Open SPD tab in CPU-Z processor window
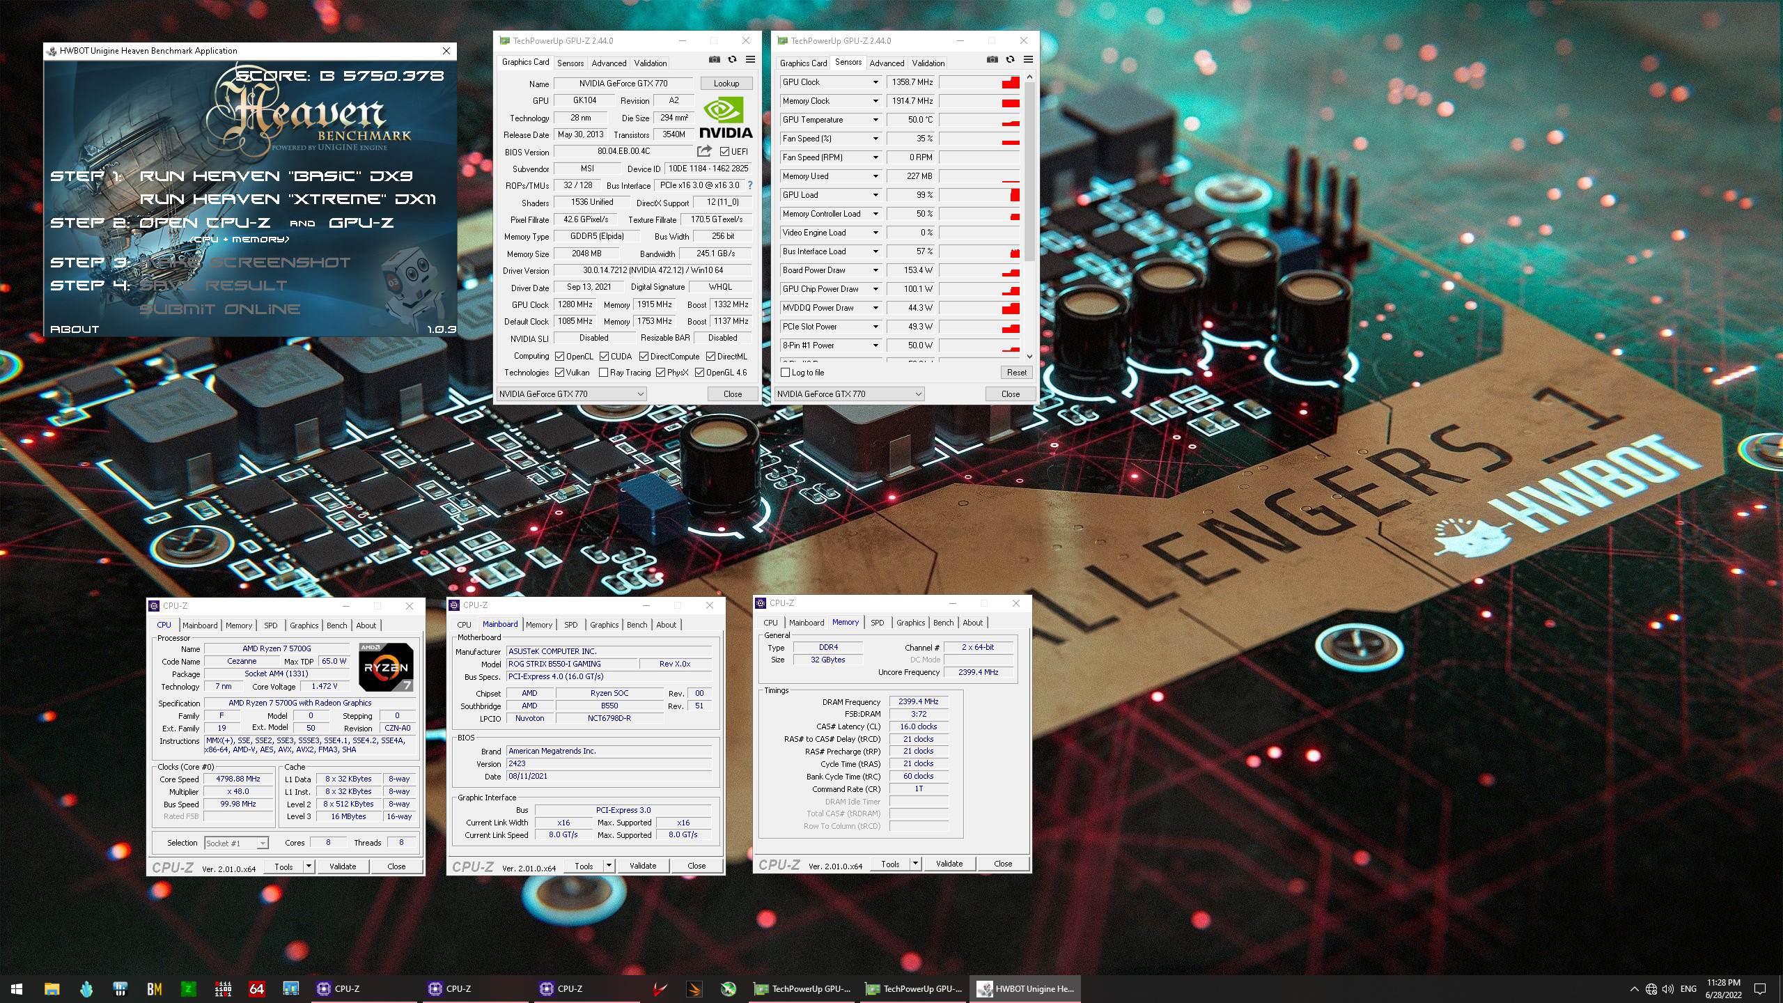This screenshot has width=1783, height=1003. tap(271, 625)
